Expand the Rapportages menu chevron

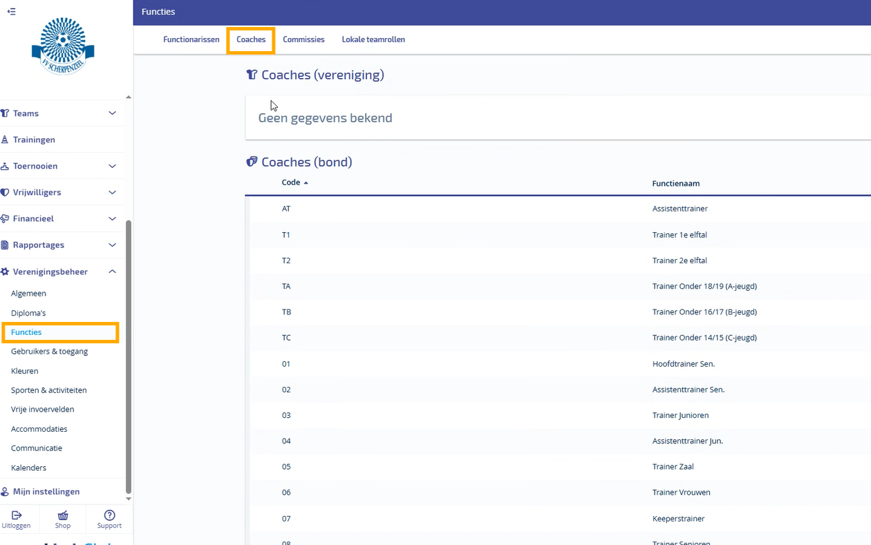point(113,245)
